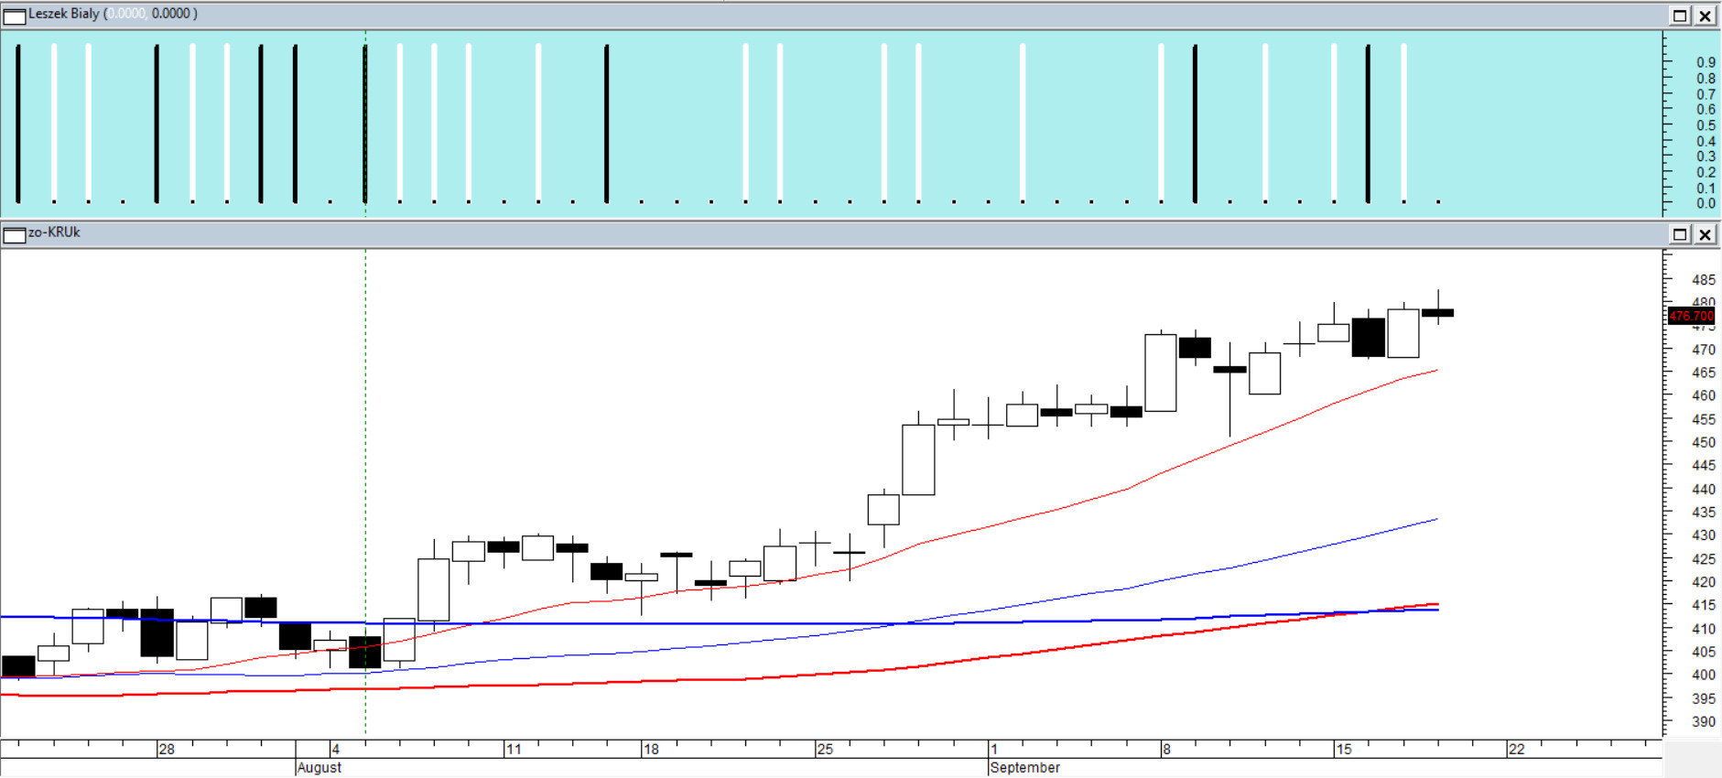Image resolution: width=1722 pixels, height=778 pixels.
Task: Close the zo-KRUk chart panel
Action: (x=1705, y=234)
